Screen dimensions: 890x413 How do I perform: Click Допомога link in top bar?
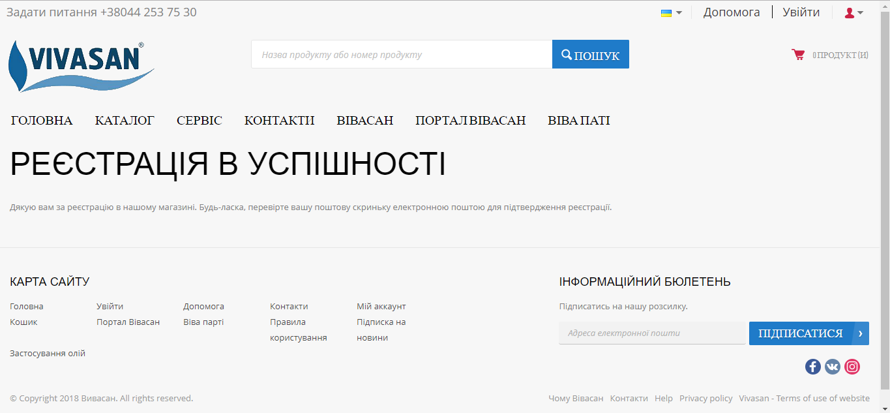732,12
